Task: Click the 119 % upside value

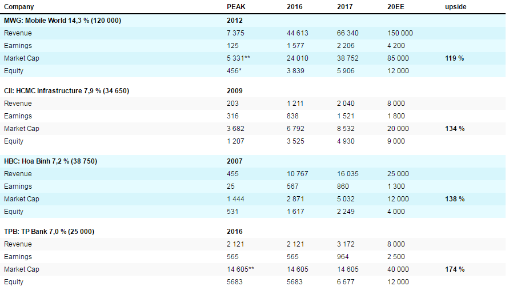Action: [454, 58]
